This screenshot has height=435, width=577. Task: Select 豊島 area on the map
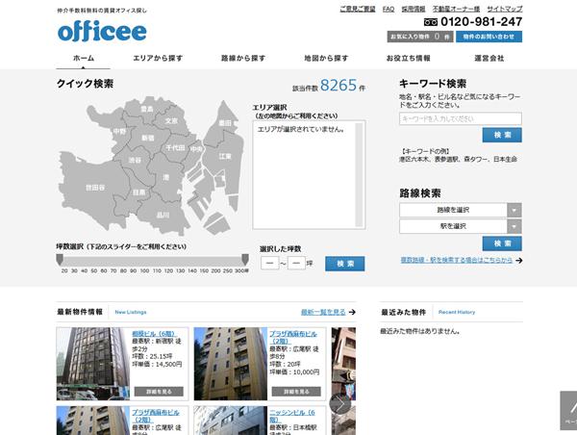(147, 109)
